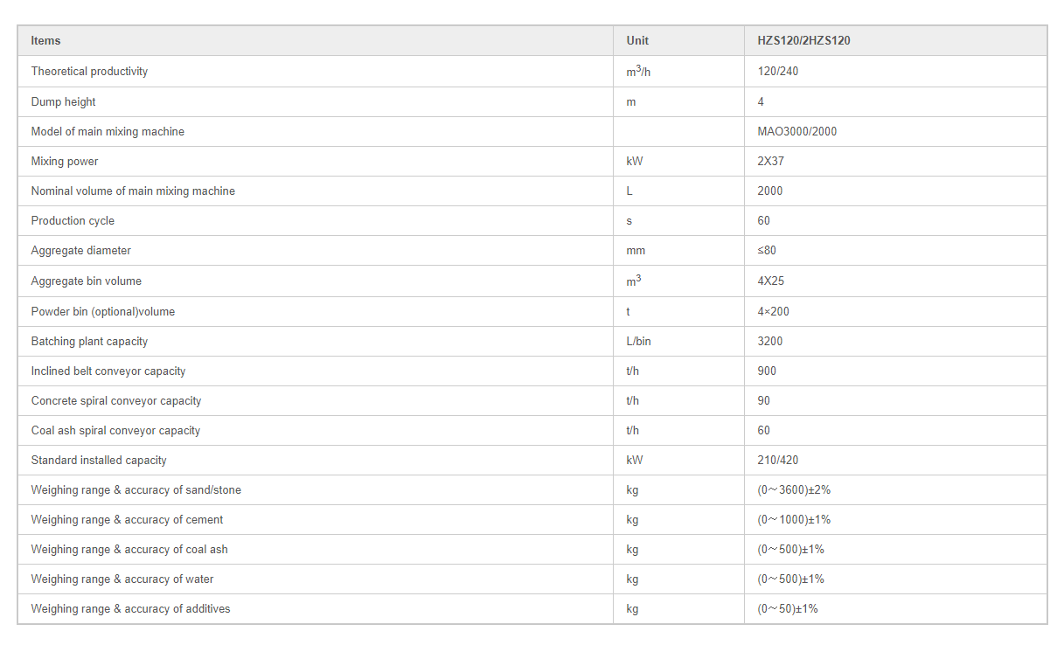Image resolution: width=1057 pixels, height=645 pixels.
Task: Click the 900 inclined belt conveyor value
Action: pos(767,371)
